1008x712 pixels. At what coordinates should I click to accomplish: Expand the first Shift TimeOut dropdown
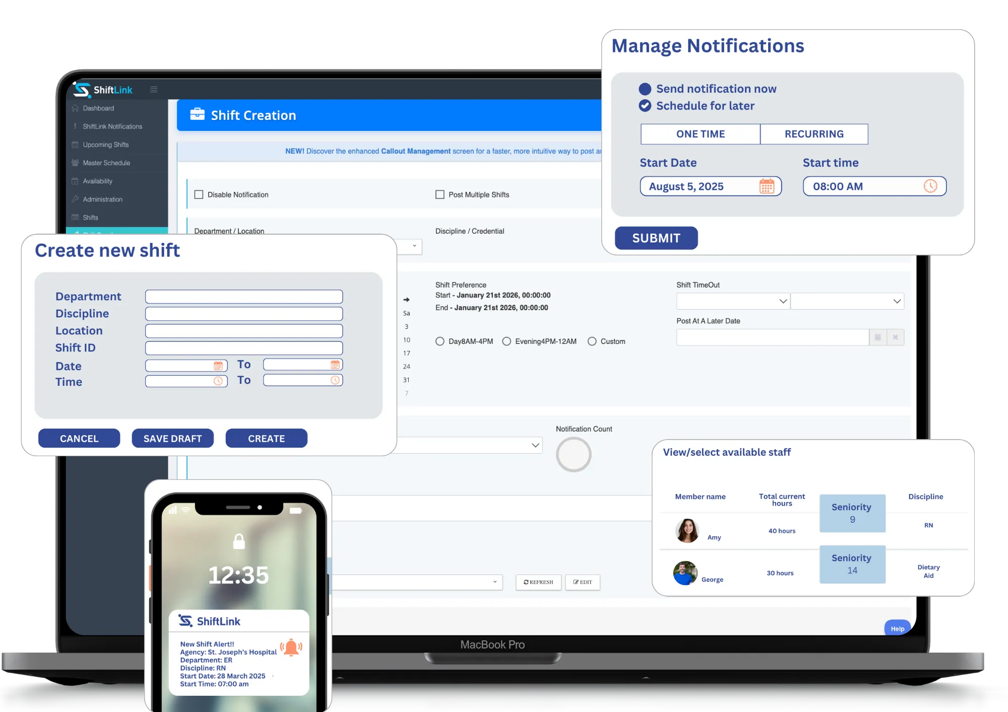click(x=732, y=301)
